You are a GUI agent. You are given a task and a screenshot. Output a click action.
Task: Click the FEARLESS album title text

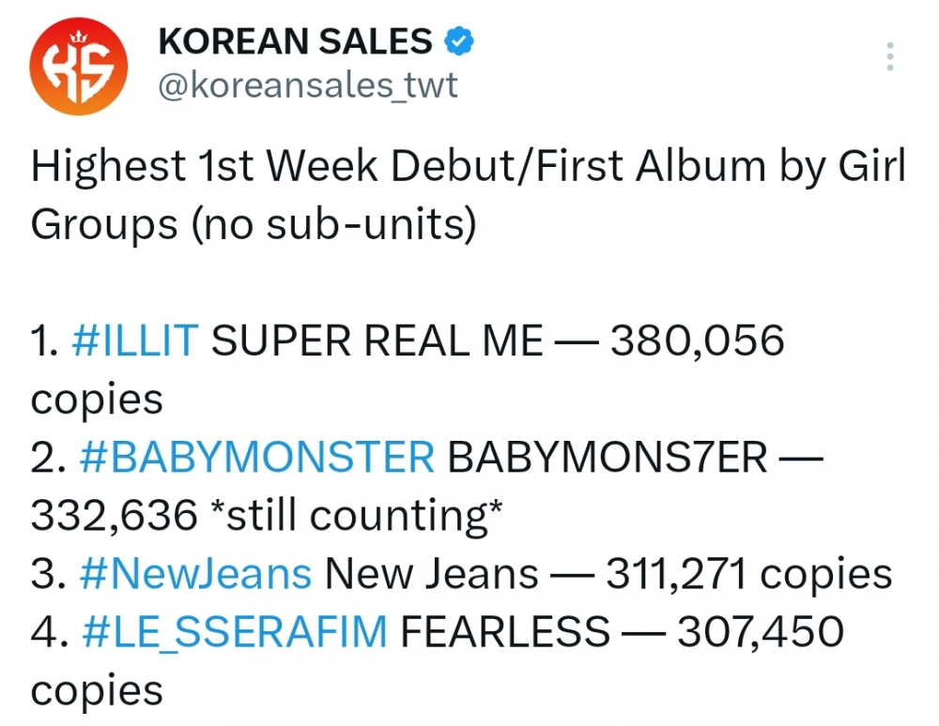tap(505, 632)
